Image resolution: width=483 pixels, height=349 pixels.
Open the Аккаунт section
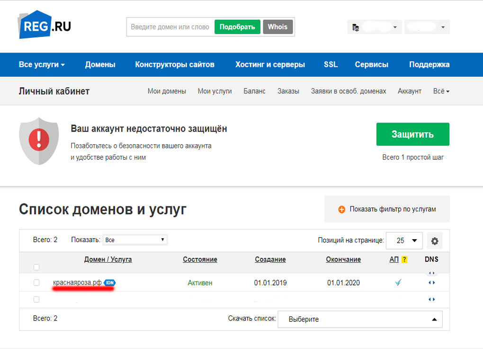pyautogui.click(x=410, y=91)
